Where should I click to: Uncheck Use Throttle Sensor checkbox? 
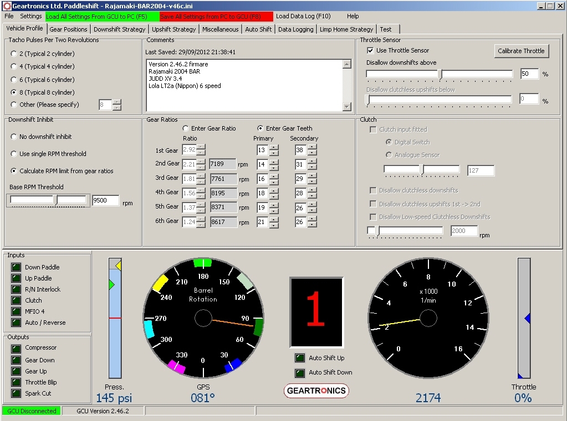tap(371, 51)
